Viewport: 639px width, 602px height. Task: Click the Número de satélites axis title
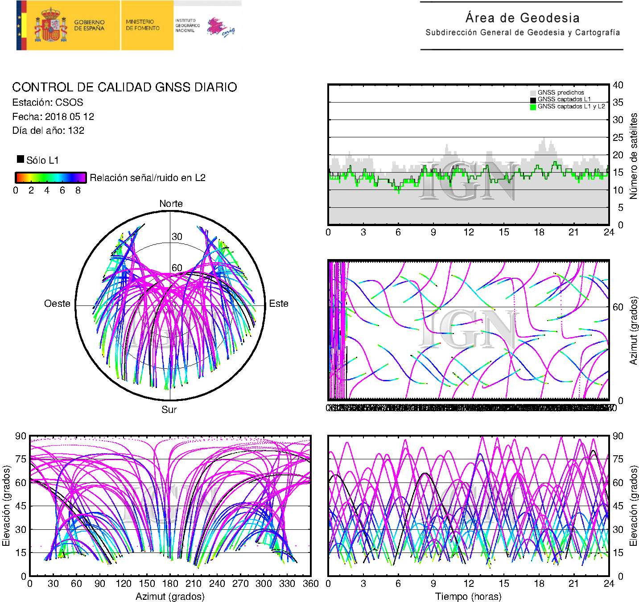(633, 156)
